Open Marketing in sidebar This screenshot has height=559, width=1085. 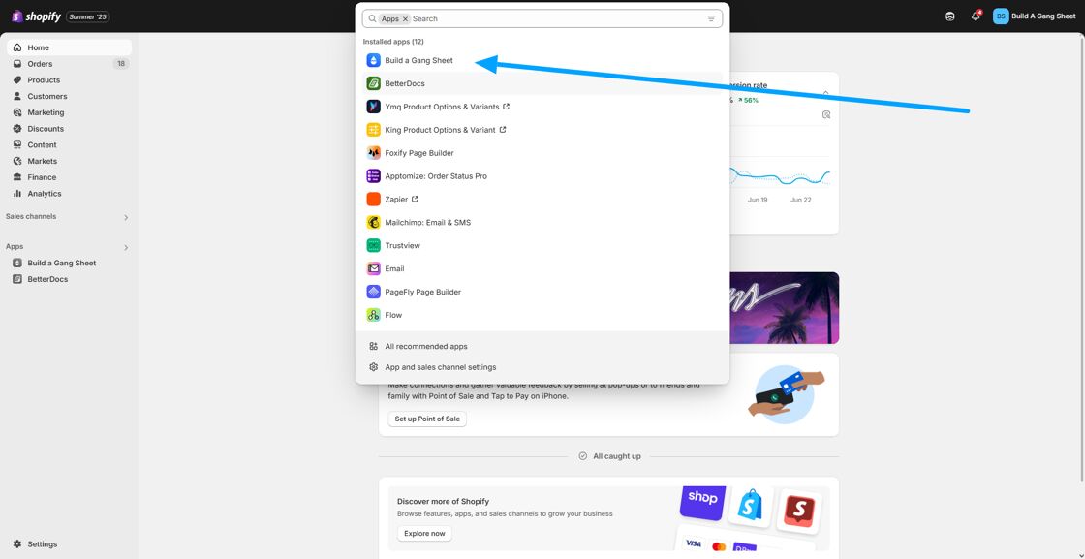69,112
